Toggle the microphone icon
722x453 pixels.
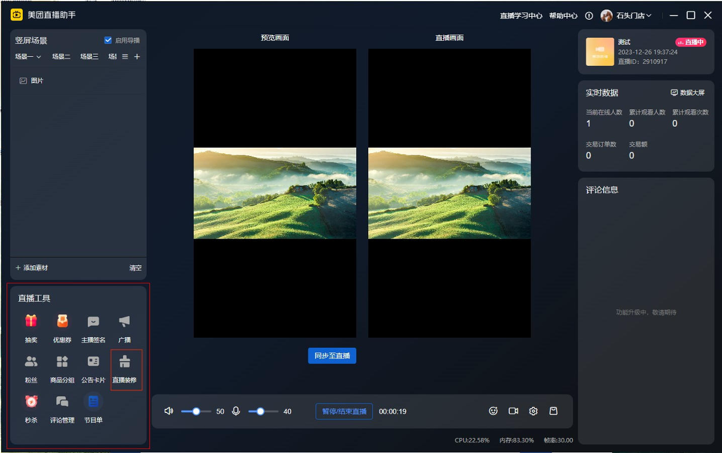(236, 411)
